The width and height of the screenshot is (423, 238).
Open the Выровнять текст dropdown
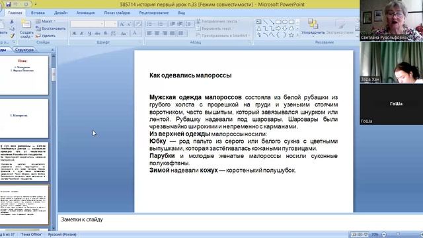coord(215,28)
